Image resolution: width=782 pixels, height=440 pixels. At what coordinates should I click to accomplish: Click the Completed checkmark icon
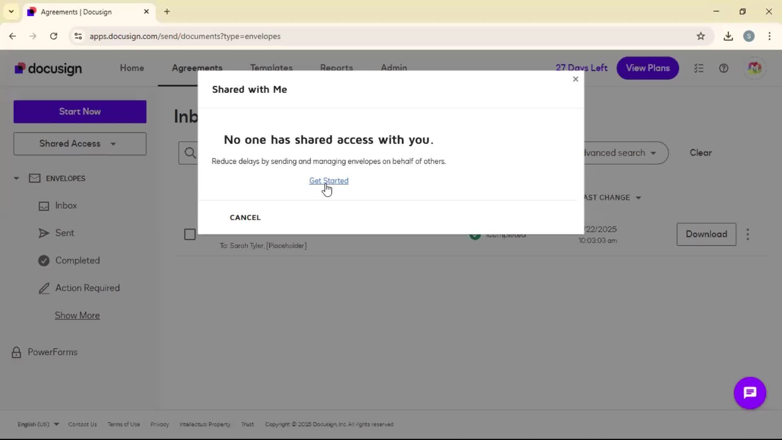point(44,260)
